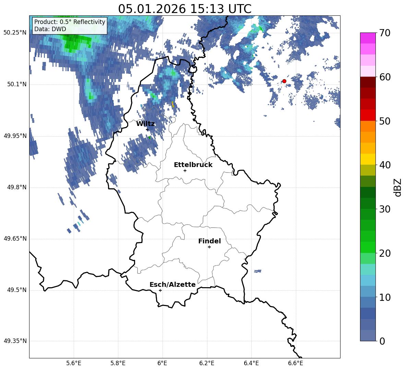Click the Product: 0.5° Reflectivity text
Image resolution: width=406 pixels, height=370 pixels.
click(70, 22)
